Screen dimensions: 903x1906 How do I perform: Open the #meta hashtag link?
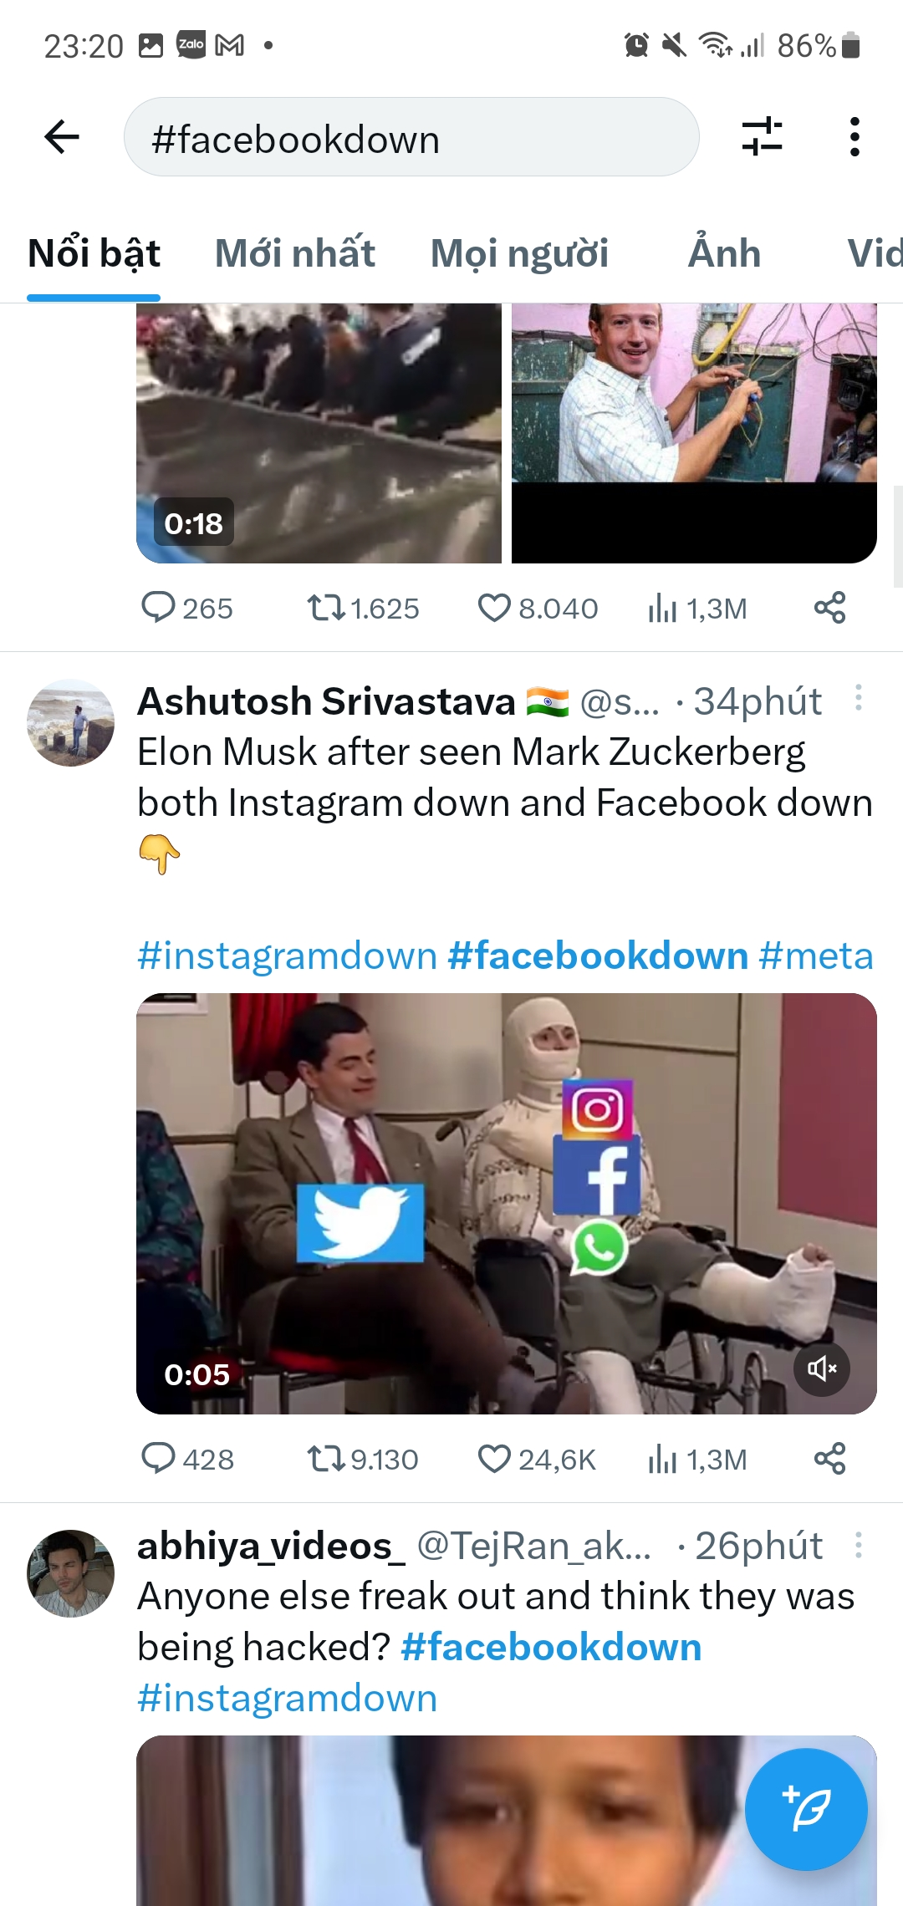(x=816, y=956)
